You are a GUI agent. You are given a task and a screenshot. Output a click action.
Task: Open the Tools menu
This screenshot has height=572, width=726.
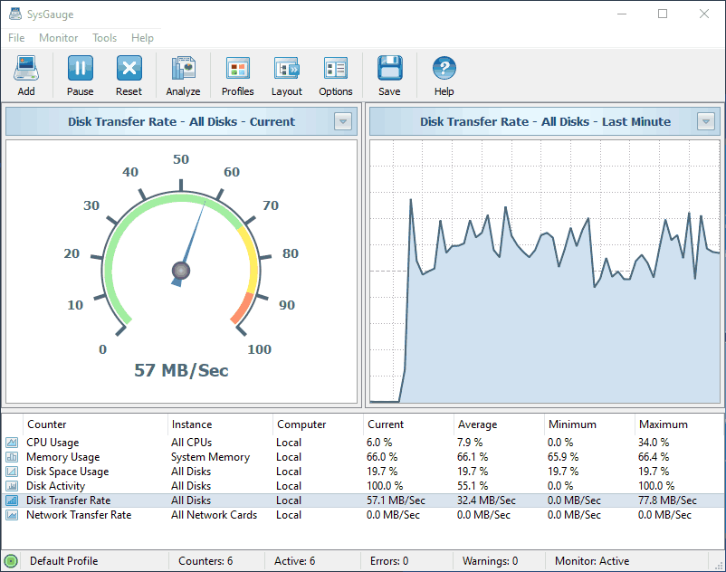[x=104, y=38]
